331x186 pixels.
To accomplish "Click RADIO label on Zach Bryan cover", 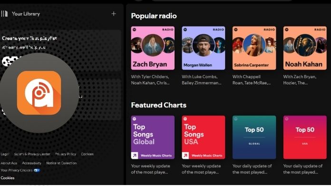I will tap(168, 29).
